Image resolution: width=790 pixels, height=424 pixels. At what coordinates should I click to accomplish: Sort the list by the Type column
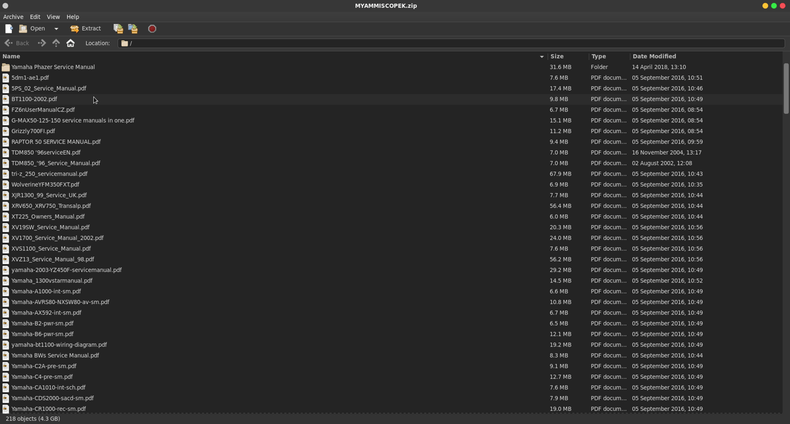[x=609, y=56]
